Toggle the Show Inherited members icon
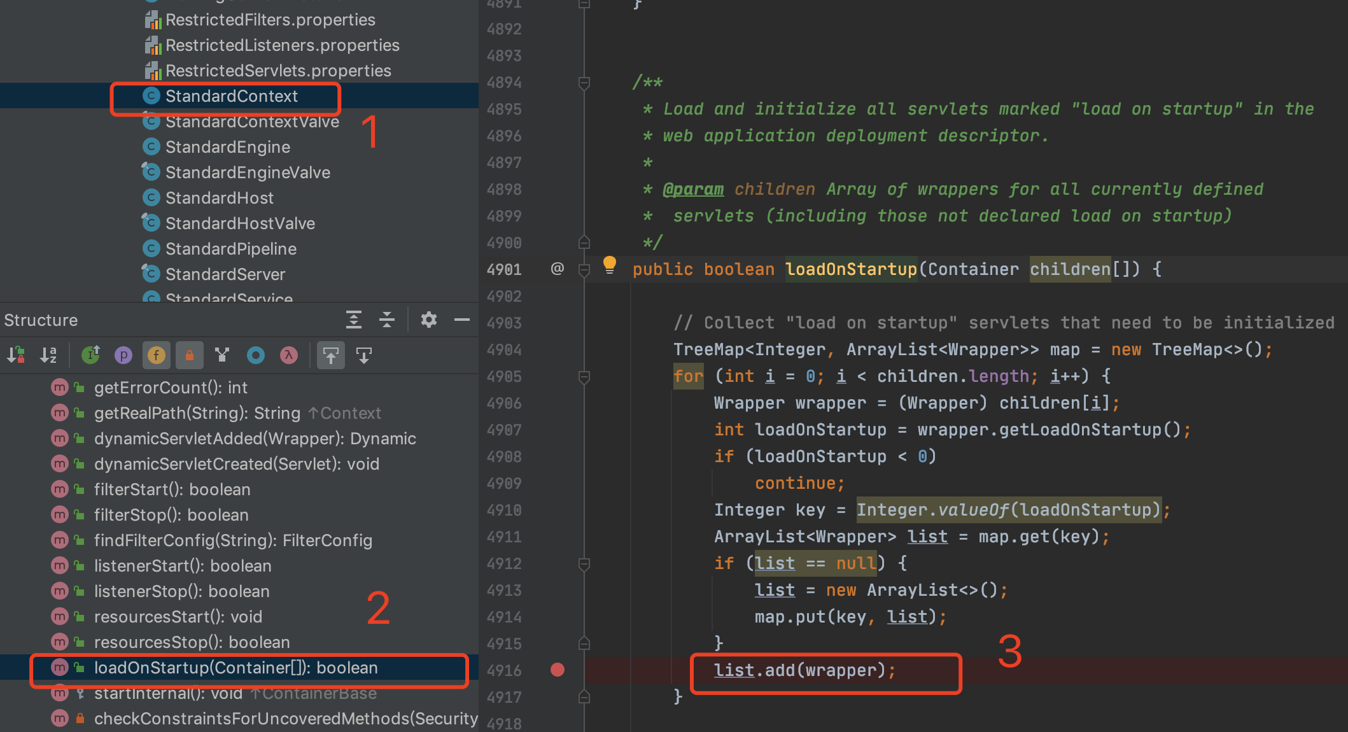Image resolution: width=1348 pixels, height=732 pixels. (91, 355)
